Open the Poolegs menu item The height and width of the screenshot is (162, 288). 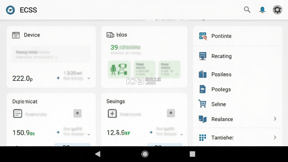tap(237, 89)
